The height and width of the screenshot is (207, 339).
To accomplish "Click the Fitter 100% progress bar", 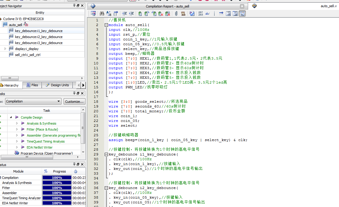I will (57, 188).
